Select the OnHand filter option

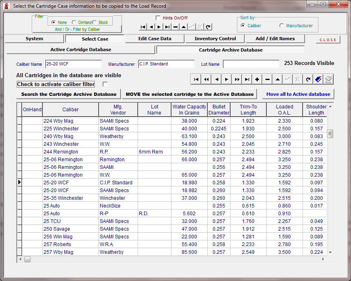pyautogui.click(x=74, y=22)
